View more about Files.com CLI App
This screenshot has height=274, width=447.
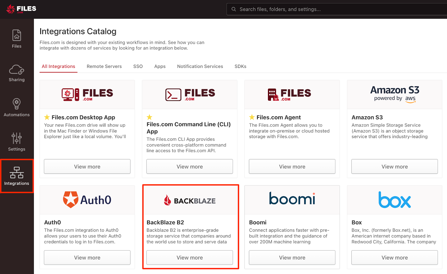pos(190,166)
